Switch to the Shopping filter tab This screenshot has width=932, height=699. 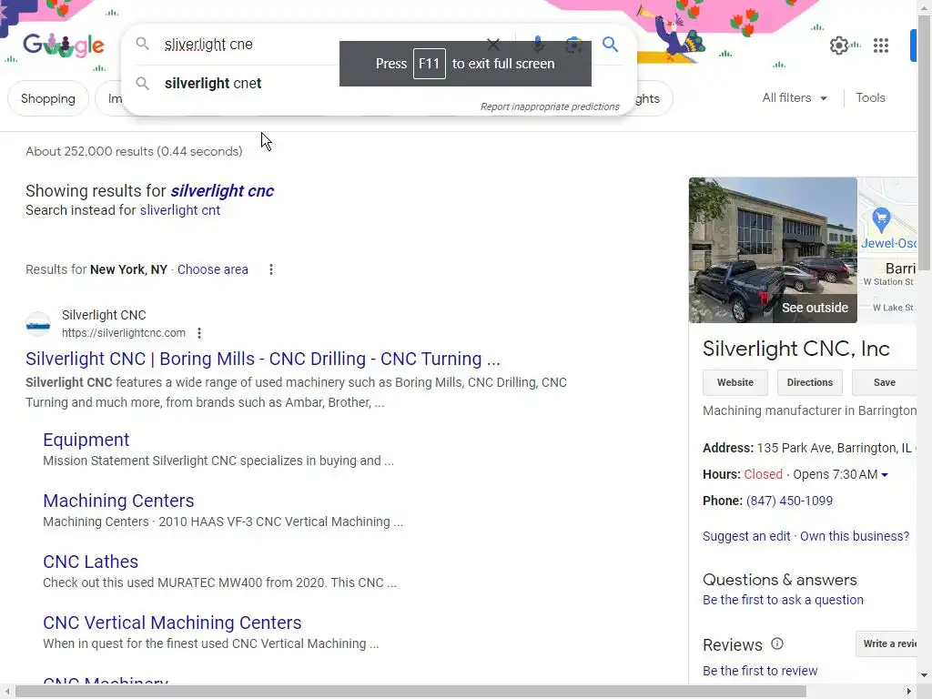[48, 98]
